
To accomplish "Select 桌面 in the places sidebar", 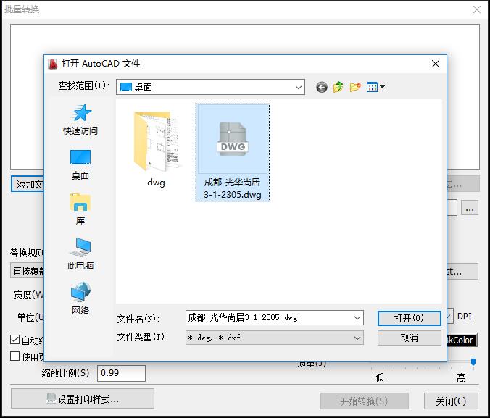I will tap(80, 164).
